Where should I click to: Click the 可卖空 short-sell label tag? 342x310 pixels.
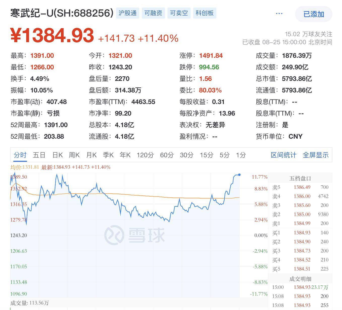tap(179, 13)
